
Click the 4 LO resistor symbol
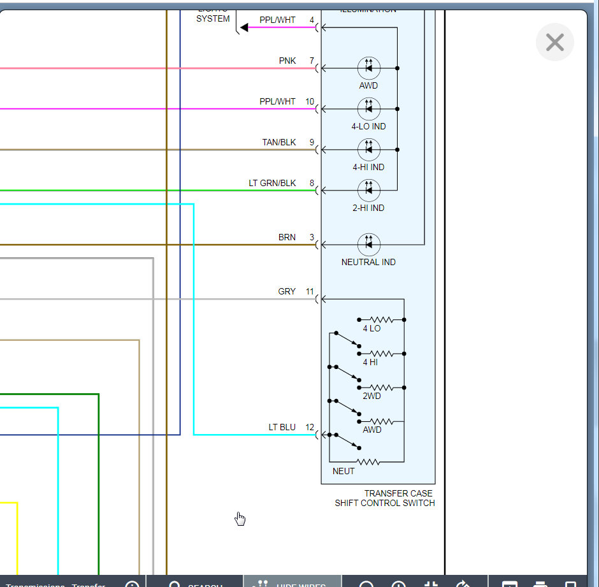[x=382, y=319]
